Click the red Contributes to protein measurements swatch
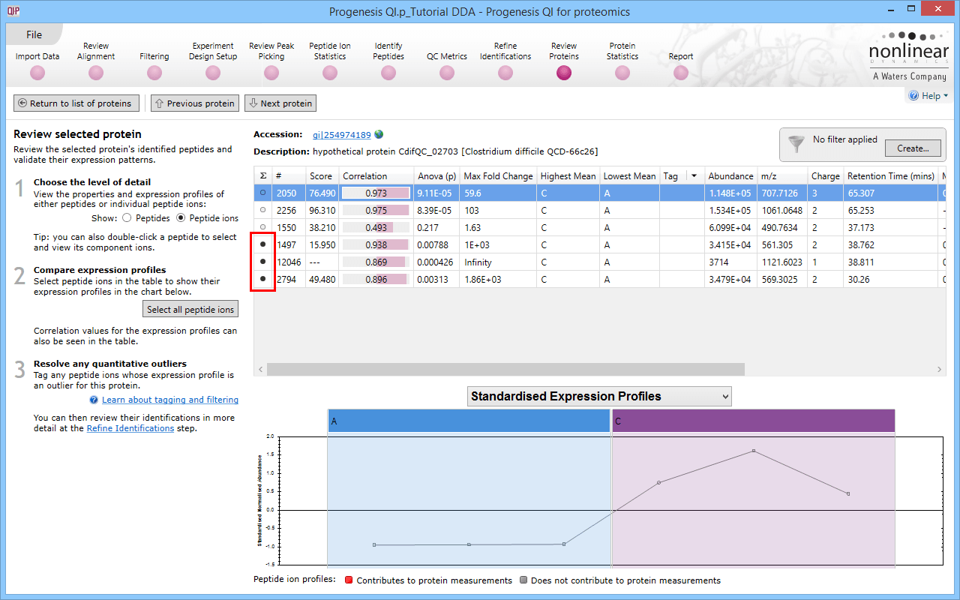 [349, 580]
